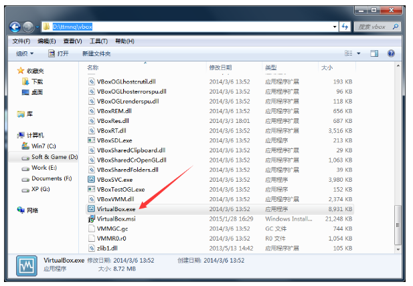
Task: Select file VBoxOGLrenderspu.dll
Action: 128,101
